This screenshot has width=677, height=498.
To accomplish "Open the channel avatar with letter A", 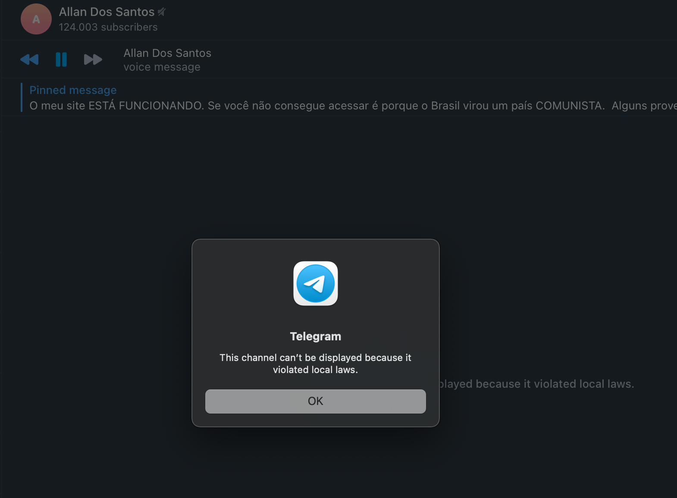I will 36,19.
